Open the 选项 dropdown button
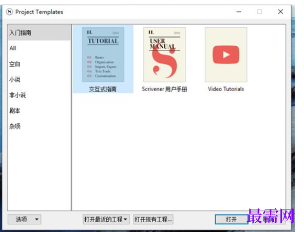 coord(25,219)
